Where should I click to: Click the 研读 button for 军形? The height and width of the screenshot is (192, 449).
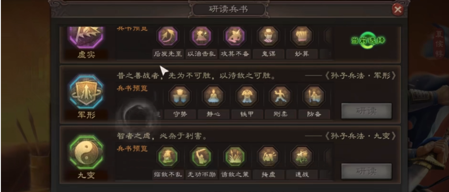[x=366, y=111]
